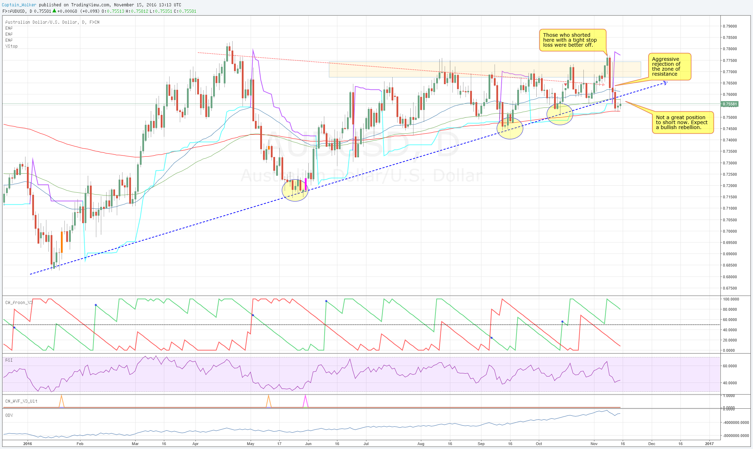Screen dimensions: 753x449
Task: Click the 'Those who shorted here' note
Action: pyautogui.click(x=572, y=40)
